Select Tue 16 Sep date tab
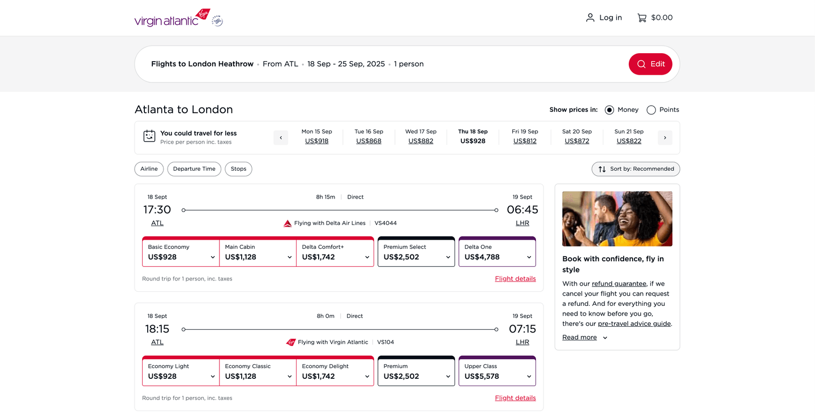Screen dimensions: 815x419 pyautogui.click(x=368, y=136)
